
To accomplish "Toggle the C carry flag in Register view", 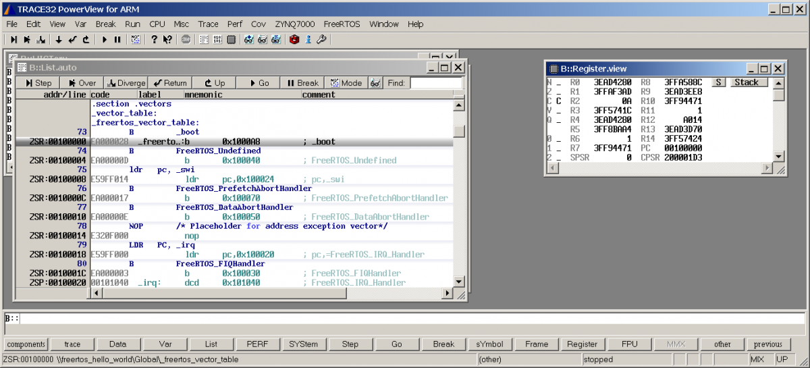I will tap(559, 101).
